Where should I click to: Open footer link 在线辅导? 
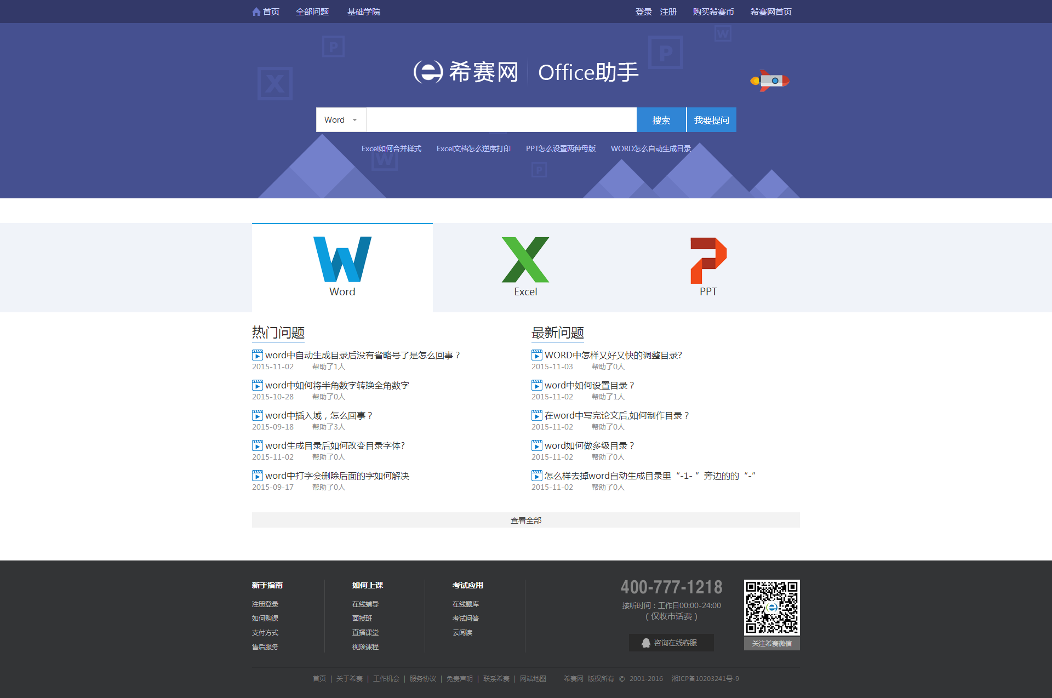(x=365, y=604)
